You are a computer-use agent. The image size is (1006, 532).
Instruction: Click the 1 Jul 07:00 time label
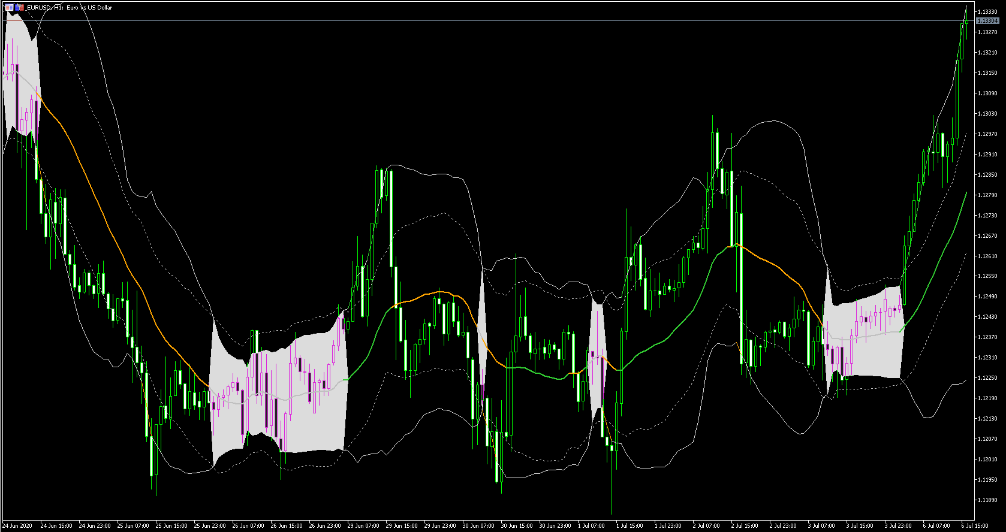point(592,526)
